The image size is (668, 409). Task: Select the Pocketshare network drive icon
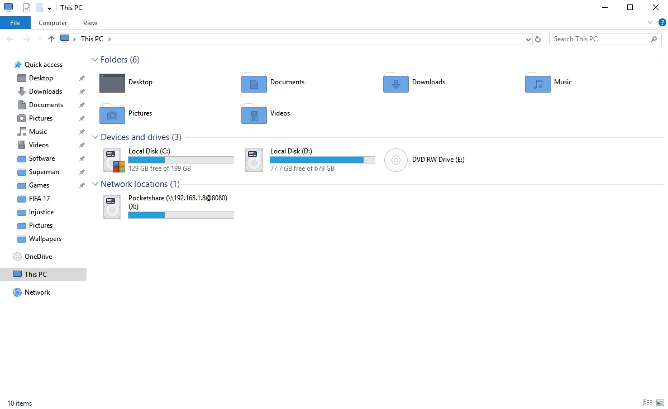112,207
